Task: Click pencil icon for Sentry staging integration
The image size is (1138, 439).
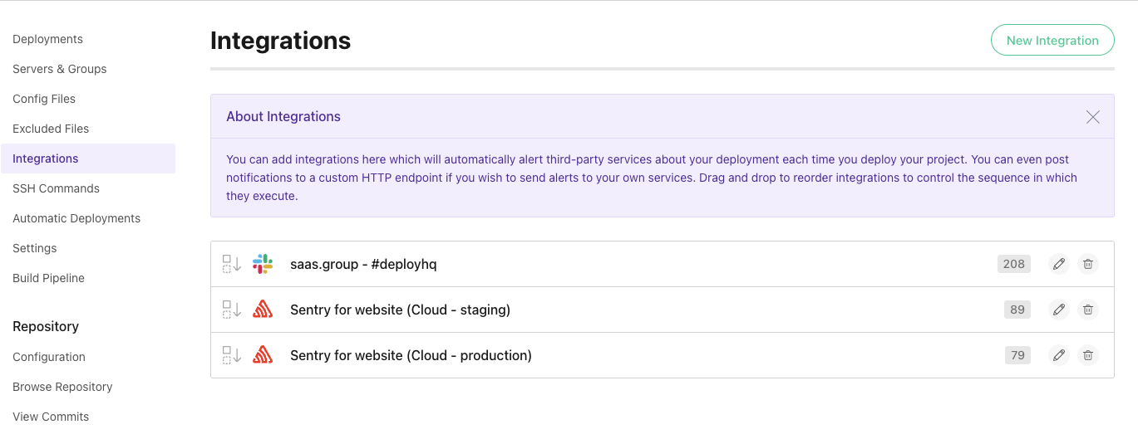Action: tap(1058, 310)
